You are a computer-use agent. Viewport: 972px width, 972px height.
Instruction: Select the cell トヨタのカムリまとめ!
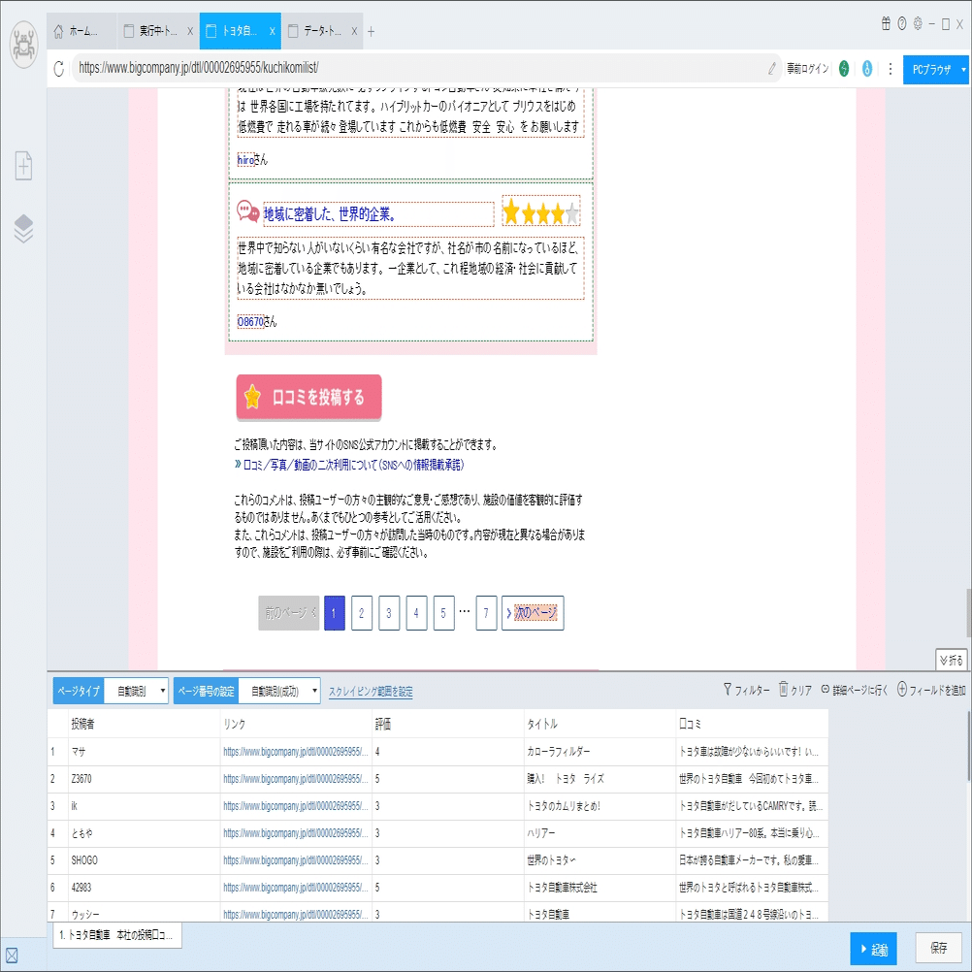pyautogui.click(x=599, y=806)
